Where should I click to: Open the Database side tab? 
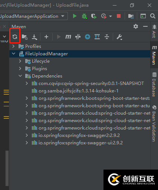tap(154, 85)
